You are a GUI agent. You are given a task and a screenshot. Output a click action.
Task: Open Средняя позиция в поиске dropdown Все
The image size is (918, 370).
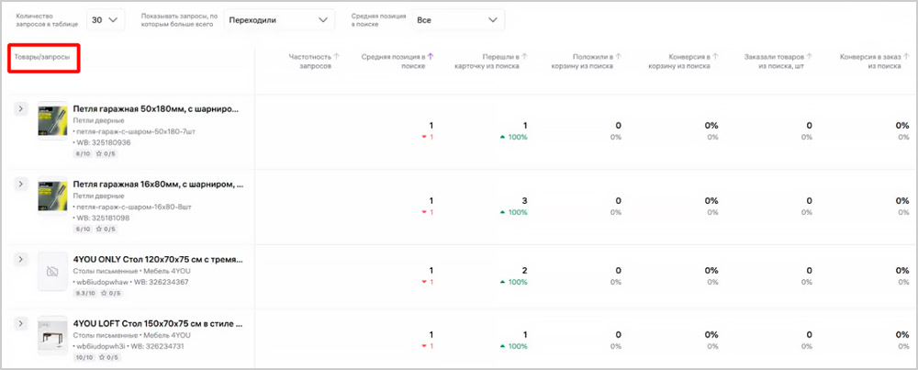456,19
